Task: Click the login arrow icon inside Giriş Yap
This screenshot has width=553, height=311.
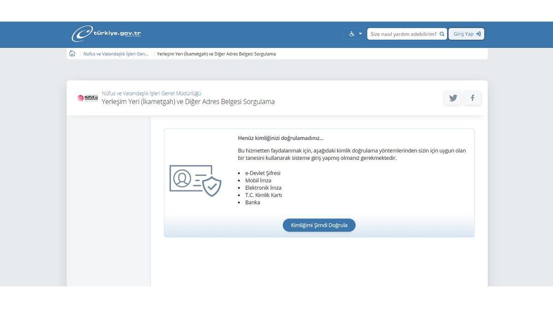Action: (x=477, y=33)
